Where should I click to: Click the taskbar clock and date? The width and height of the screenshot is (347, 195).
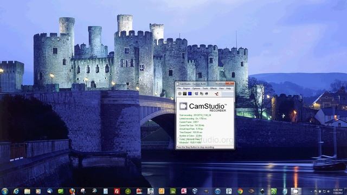[x=338, y=191]
